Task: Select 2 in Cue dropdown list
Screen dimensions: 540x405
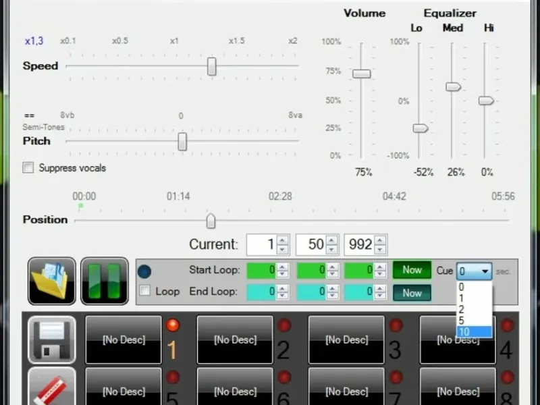Action: coord(475,309)
